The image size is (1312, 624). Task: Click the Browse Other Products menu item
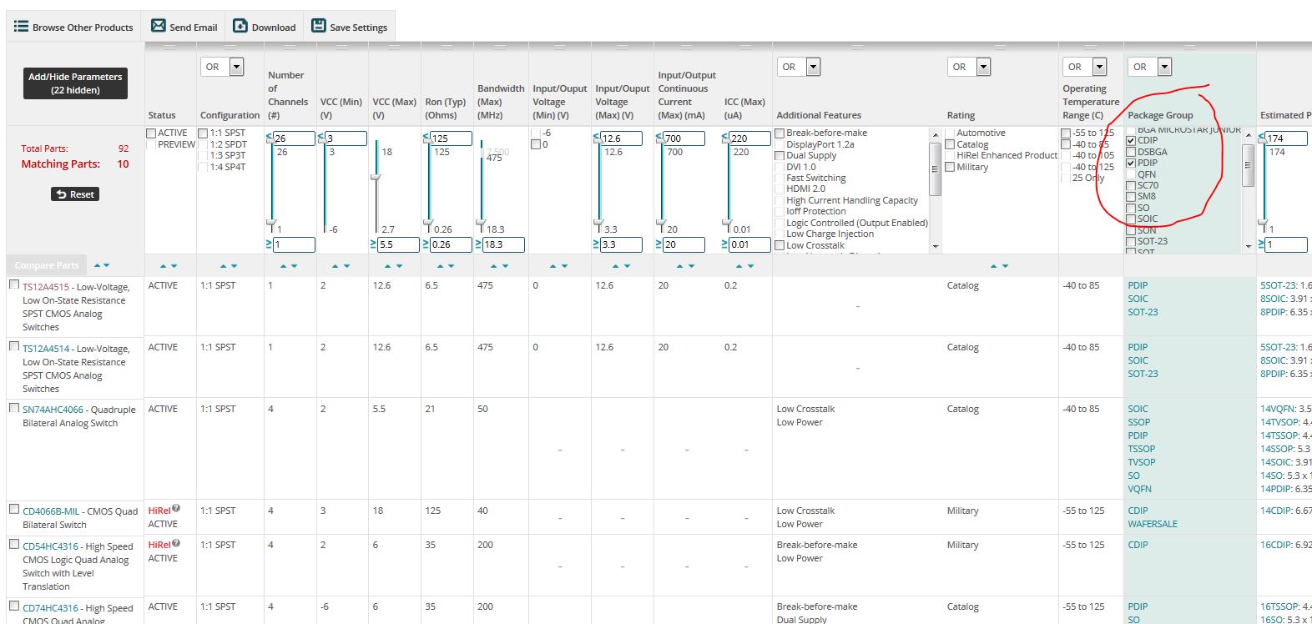tap(82, 28)
